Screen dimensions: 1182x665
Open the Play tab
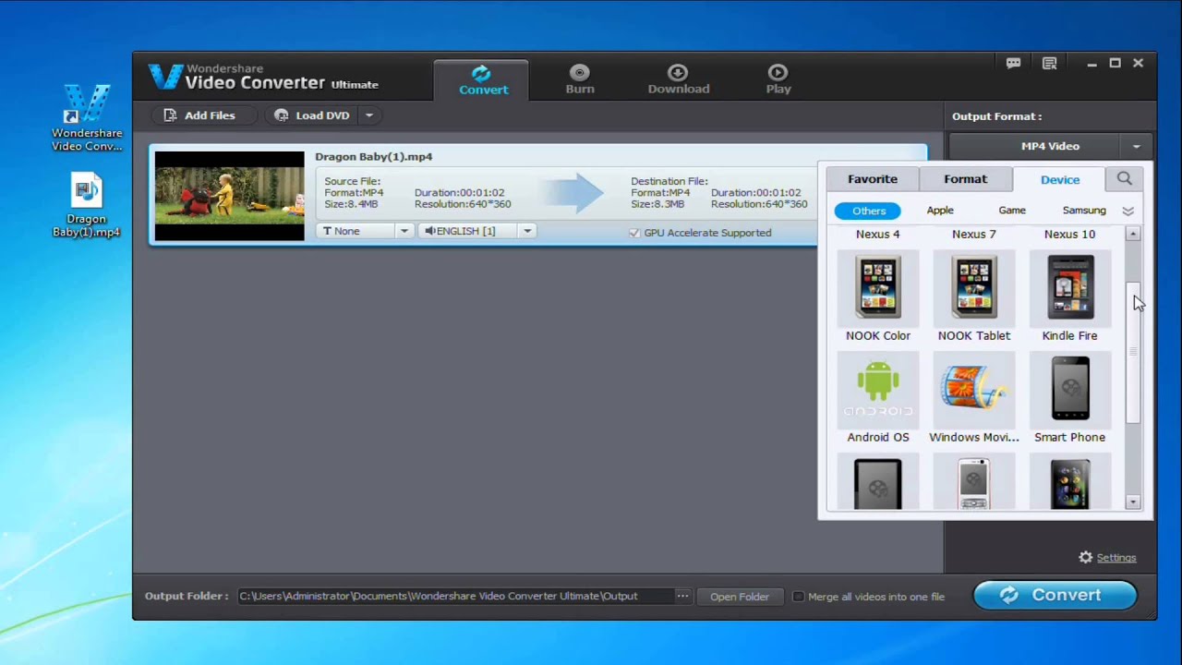coord(778,80)
